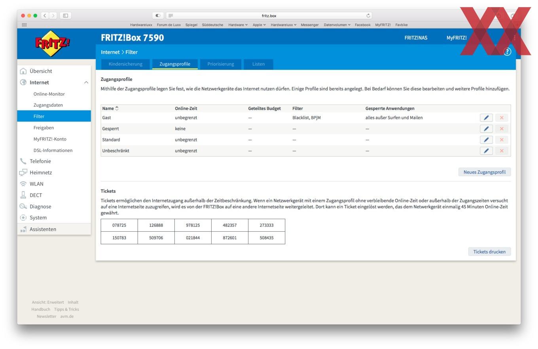538x349 pixels.
Task: Delete the Gast profile with red X
Action: (x=502, y=118)
